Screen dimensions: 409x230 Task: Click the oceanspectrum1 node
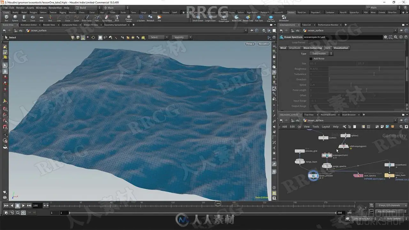(x=327, y=155)
